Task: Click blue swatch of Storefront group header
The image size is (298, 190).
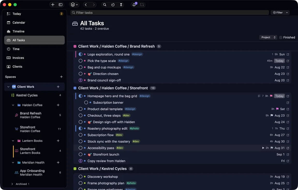Action: [75, 88]
